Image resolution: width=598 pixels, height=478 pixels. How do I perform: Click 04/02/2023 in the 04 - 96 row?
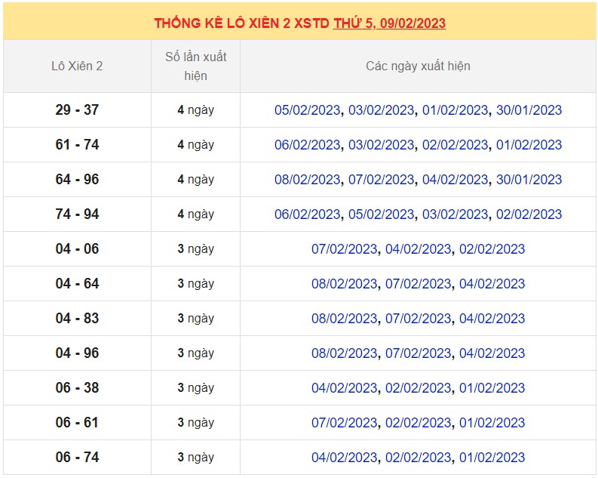492,353
